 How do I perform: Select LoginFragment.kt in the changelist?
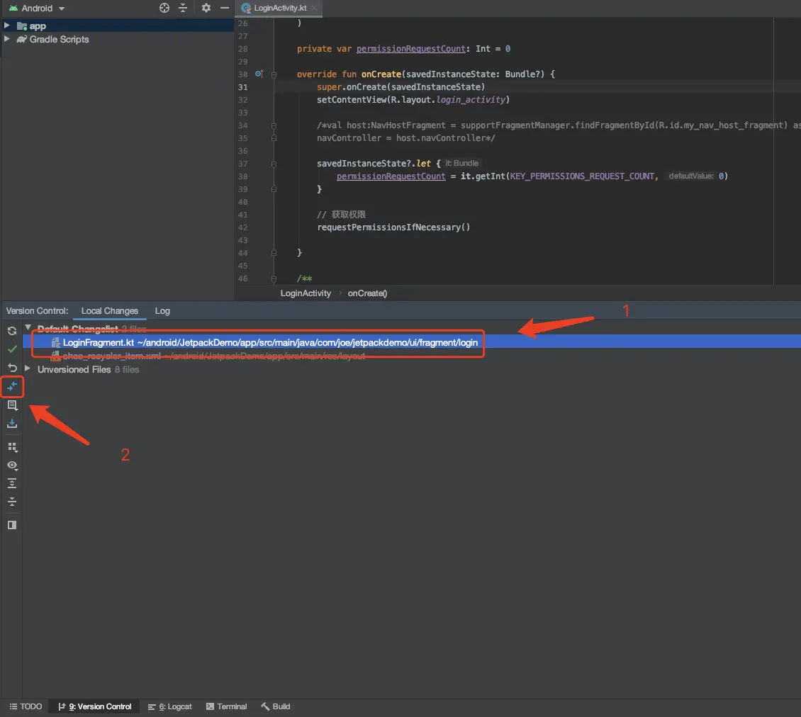click(412, 343)
